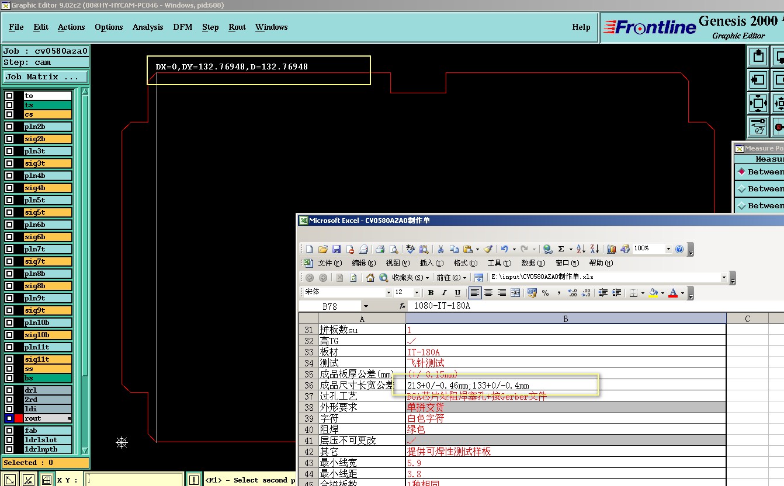Toggle the checkbox for layer rout
The width and height of the screenshot is (784, 486).
pos(9,418)
